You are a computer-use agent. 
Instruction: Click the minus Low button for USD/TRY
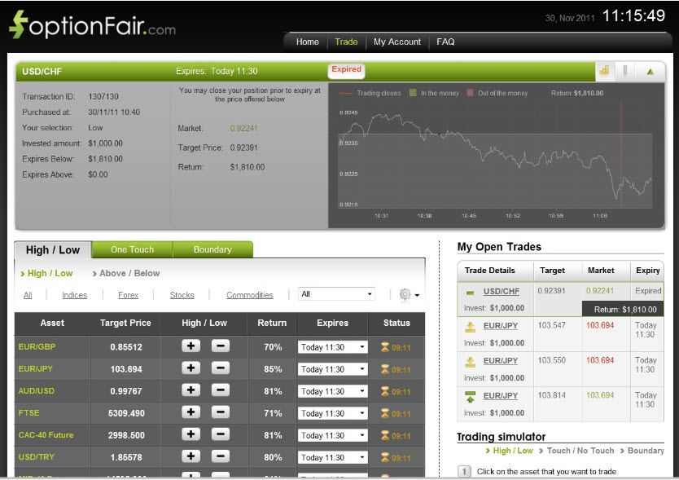point(221,456)
